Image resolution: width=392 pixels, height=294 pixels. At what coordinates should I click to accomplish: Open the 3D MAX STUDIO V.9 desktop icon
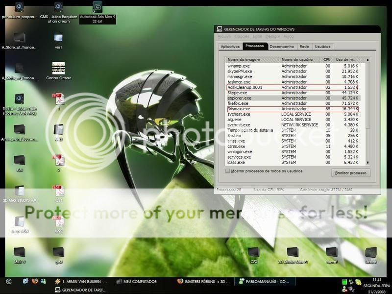(x=19, y=191)
